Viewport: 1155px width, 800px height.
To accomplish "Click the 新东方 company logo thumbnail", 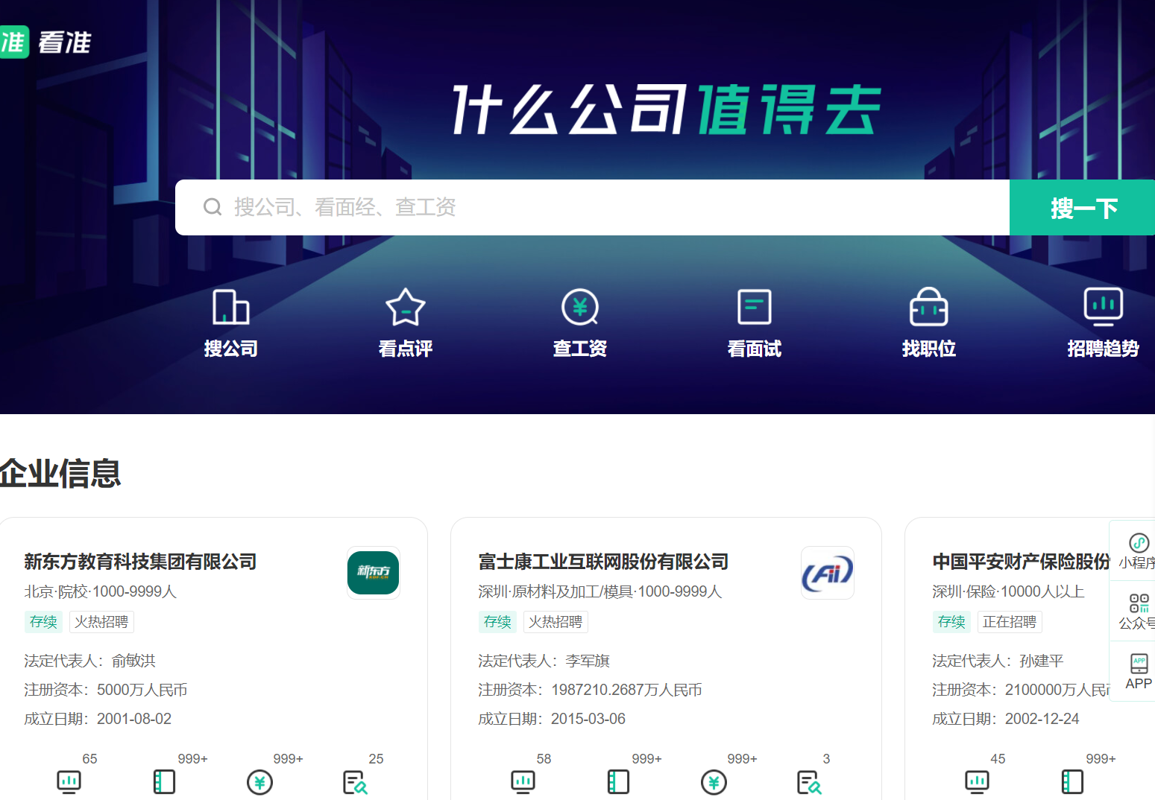I will [374, 572].
